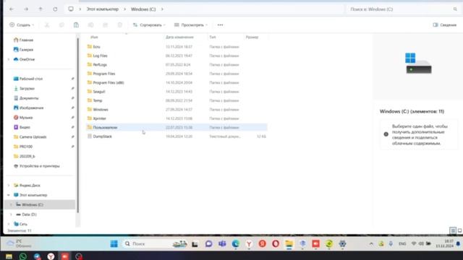
Task: Go back to the previous folder
Action: 12,9
